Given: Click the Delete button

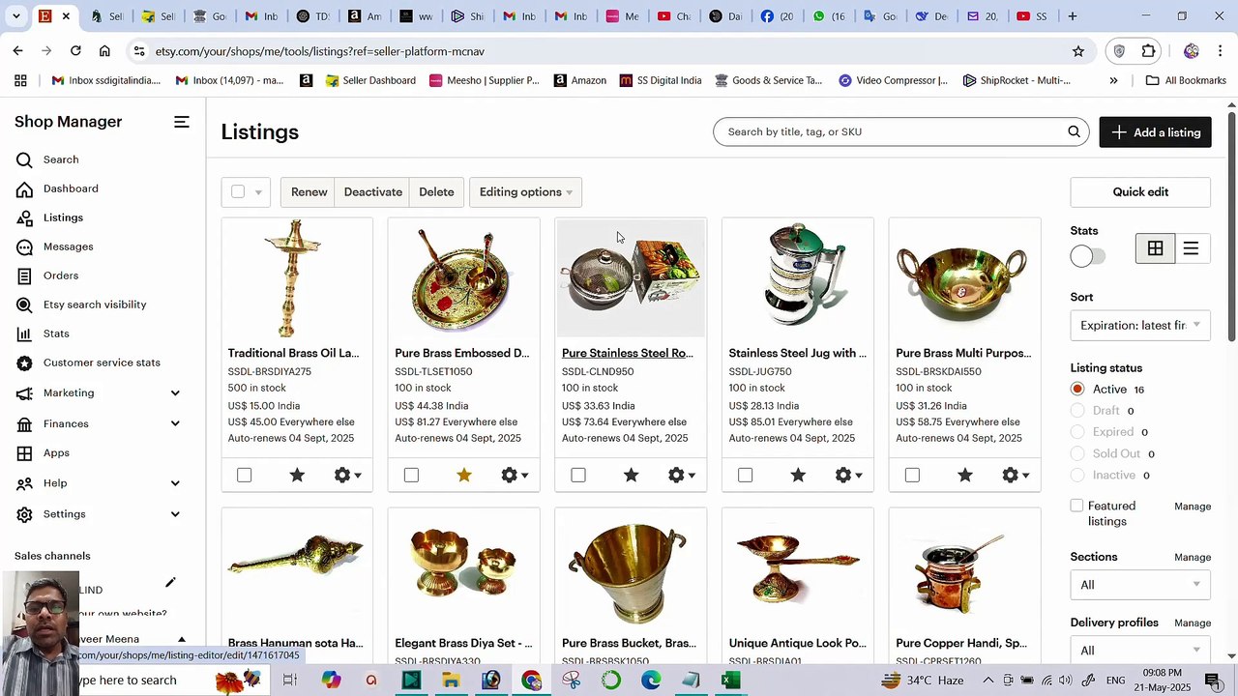Looking at the screenshot, I should 436,191.
